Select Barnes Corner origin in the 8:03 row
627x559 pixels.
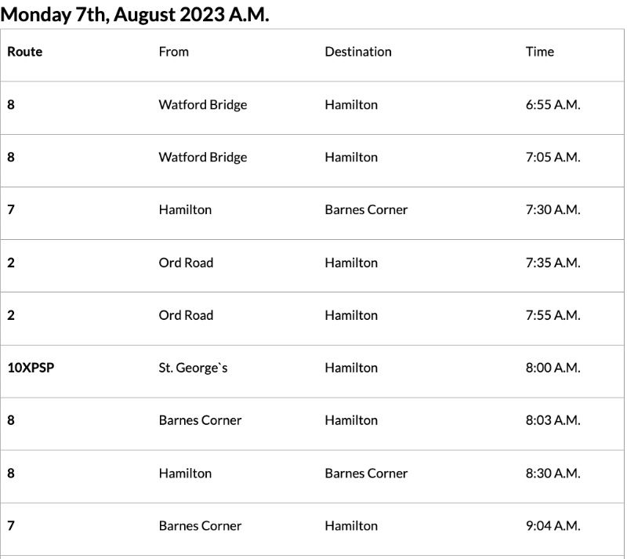click(200, 420)
